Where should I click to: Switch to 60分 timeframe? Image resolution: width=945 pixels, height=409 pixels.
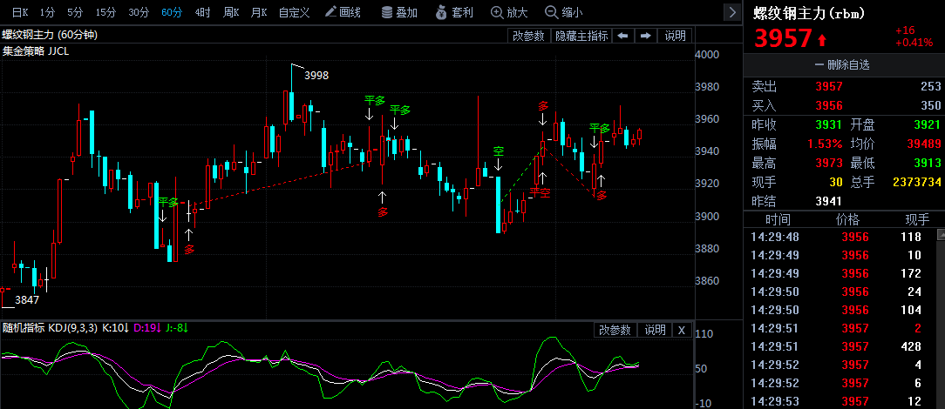click(172, 12)
